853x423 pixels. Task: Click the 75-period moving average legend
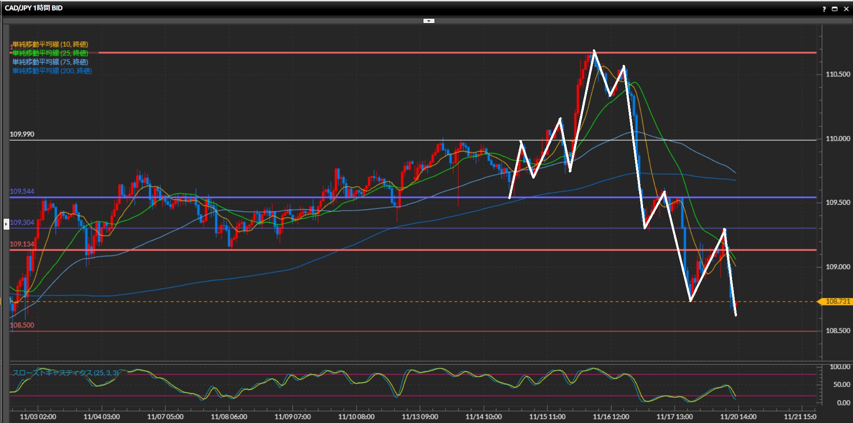(50, 62)
